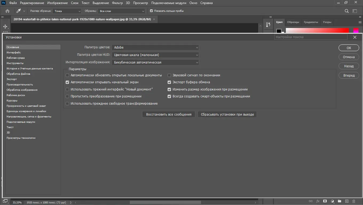Click the foreground color black swatch
The image size is (363, 205).
tap(279, 31)
